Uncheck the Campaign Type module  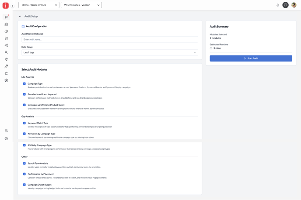[x=24, y=83]
